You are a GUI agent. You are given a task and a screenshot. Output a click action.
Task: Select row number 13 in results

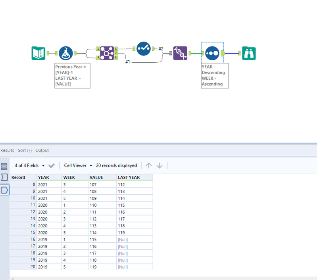(x=23, y=219)
